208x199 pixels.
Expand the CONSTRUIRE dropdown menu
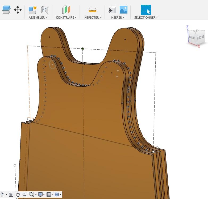pos(66,18)
